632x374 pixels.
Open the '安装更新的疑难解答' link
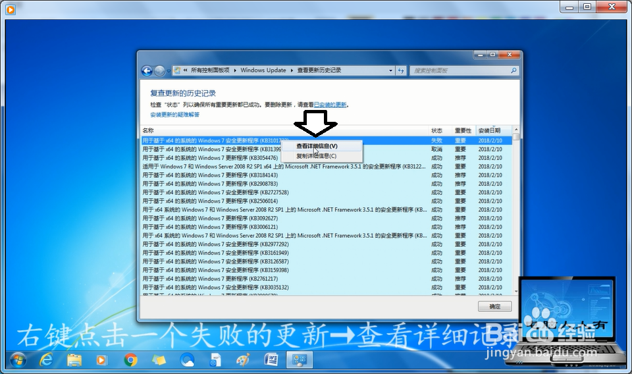175,115
